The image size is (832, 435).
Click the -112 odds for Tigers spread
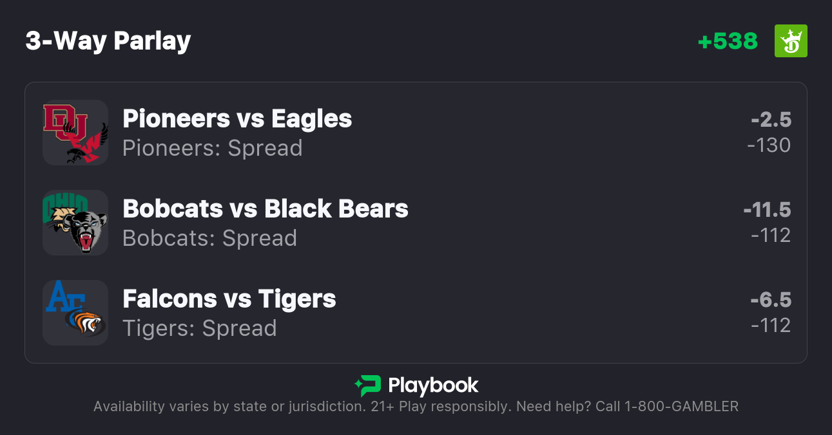(x=771, y=326)
